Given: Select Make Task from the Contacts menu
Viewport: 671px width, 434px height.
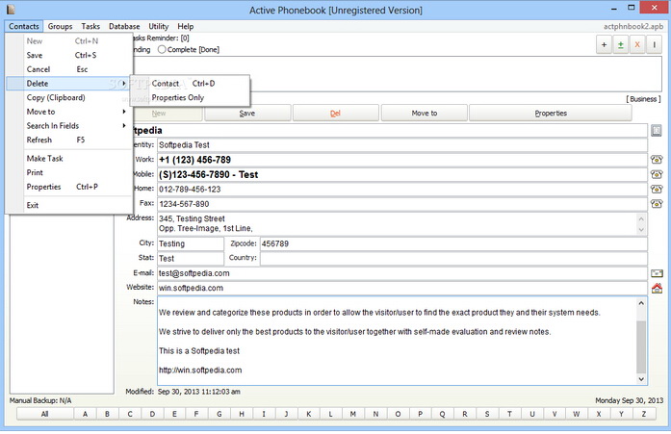Looking at the screenshot, I should pyautogui.click(x=44, y=158).
